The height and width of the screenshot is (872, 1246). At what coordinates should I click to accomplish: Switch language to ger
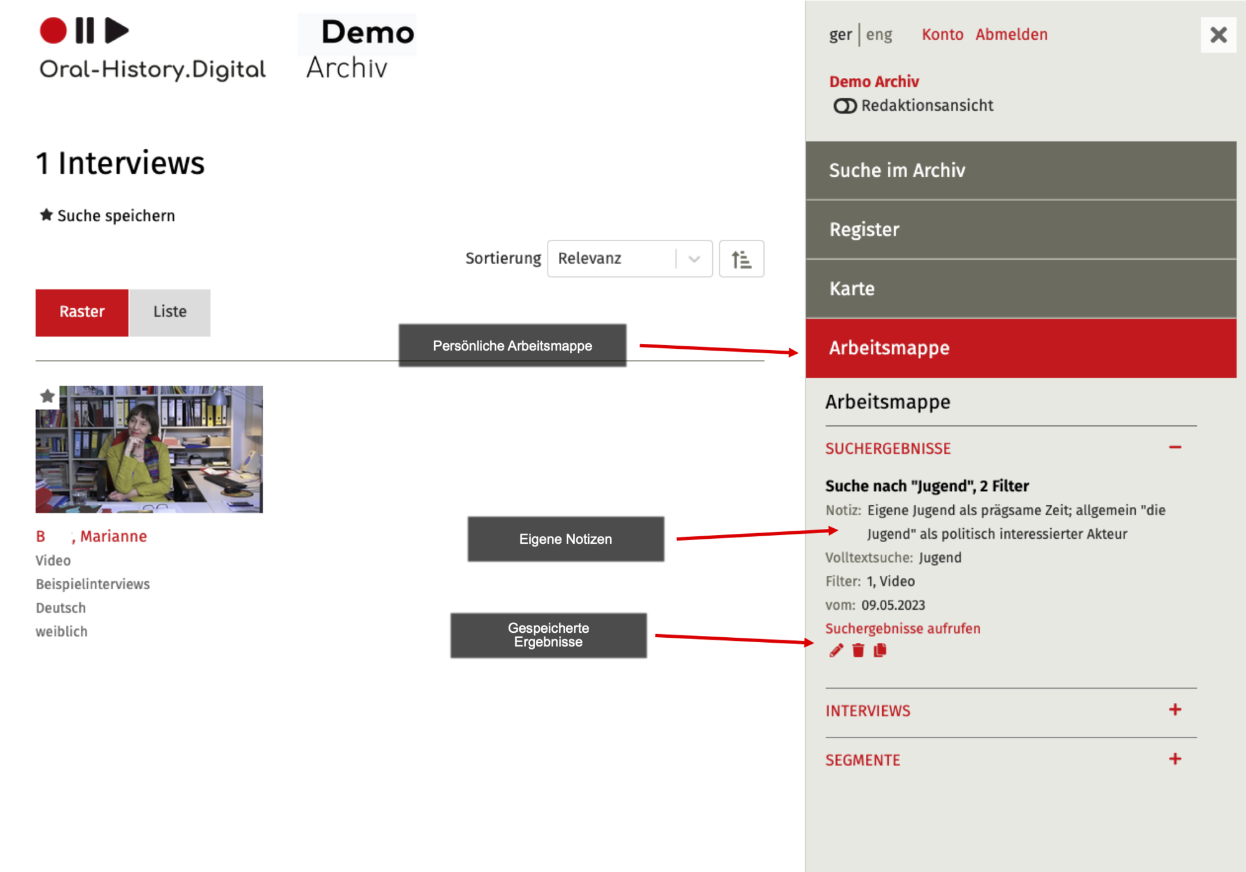pyautogui.click(x=840, y=35)
